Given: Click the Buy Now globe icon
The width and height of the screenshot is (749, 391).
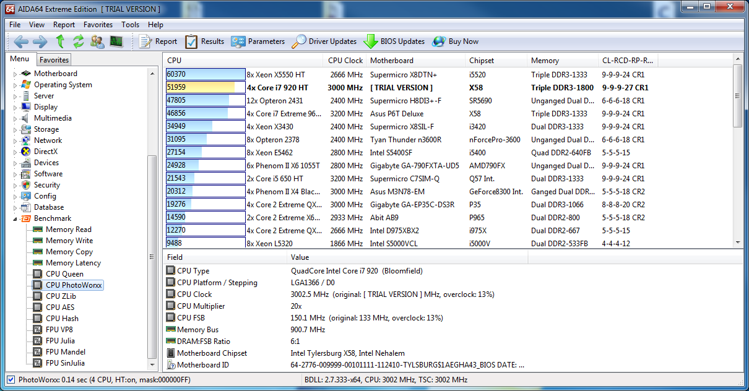Looking at the screenshot, I should [439, 41].
